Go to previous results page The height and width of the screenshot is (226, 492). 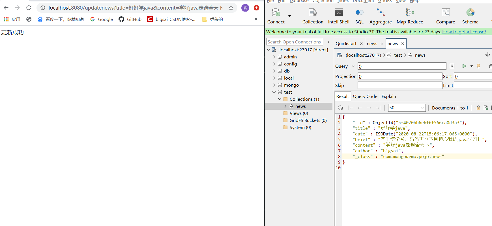(360, 108)
